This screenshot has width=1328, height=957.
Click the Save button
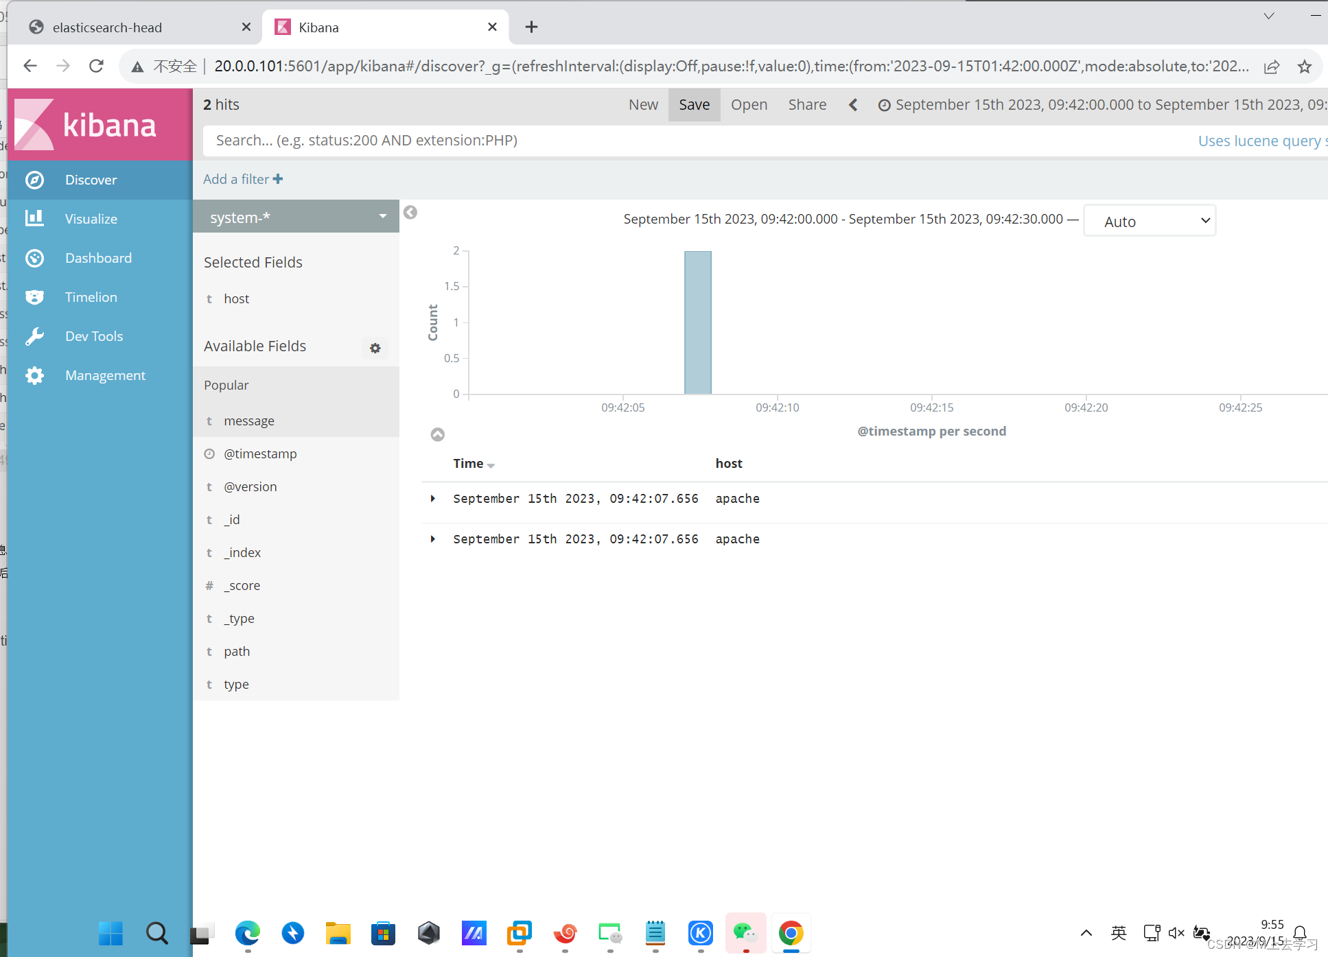point(694,105)
